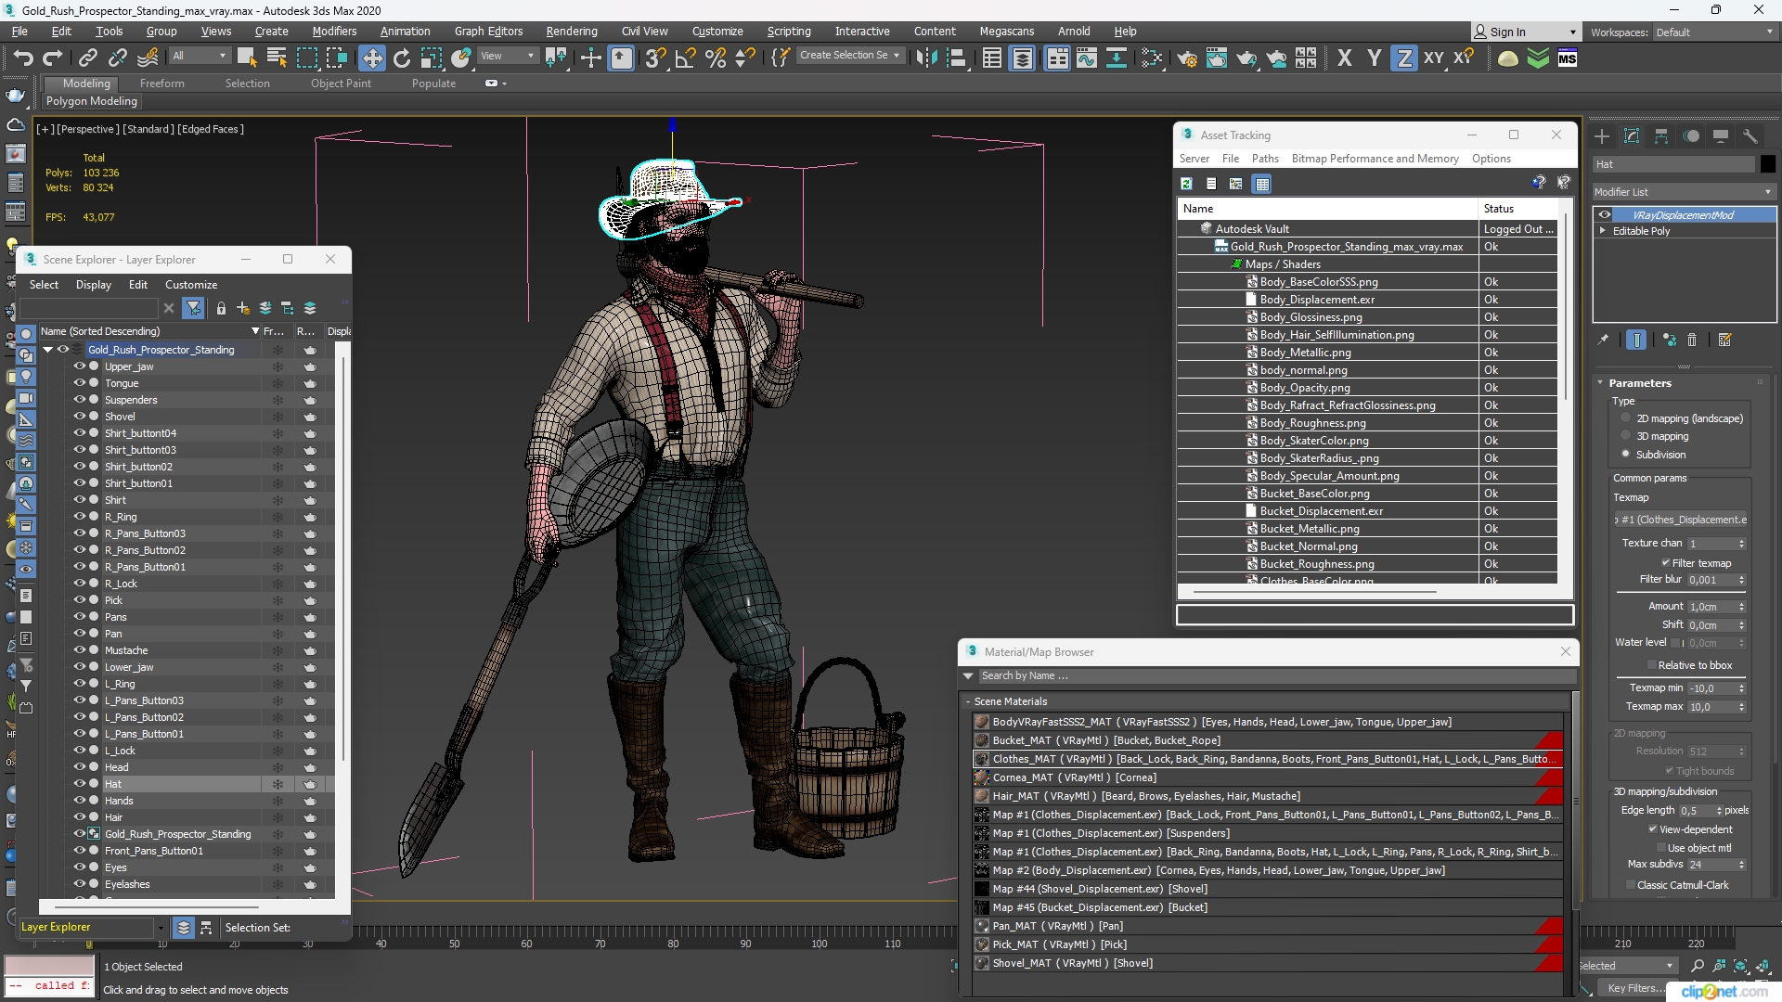Enable the Relative to bbox checkbox
1782x1002 pixels.
click(x=1652, y=665)
